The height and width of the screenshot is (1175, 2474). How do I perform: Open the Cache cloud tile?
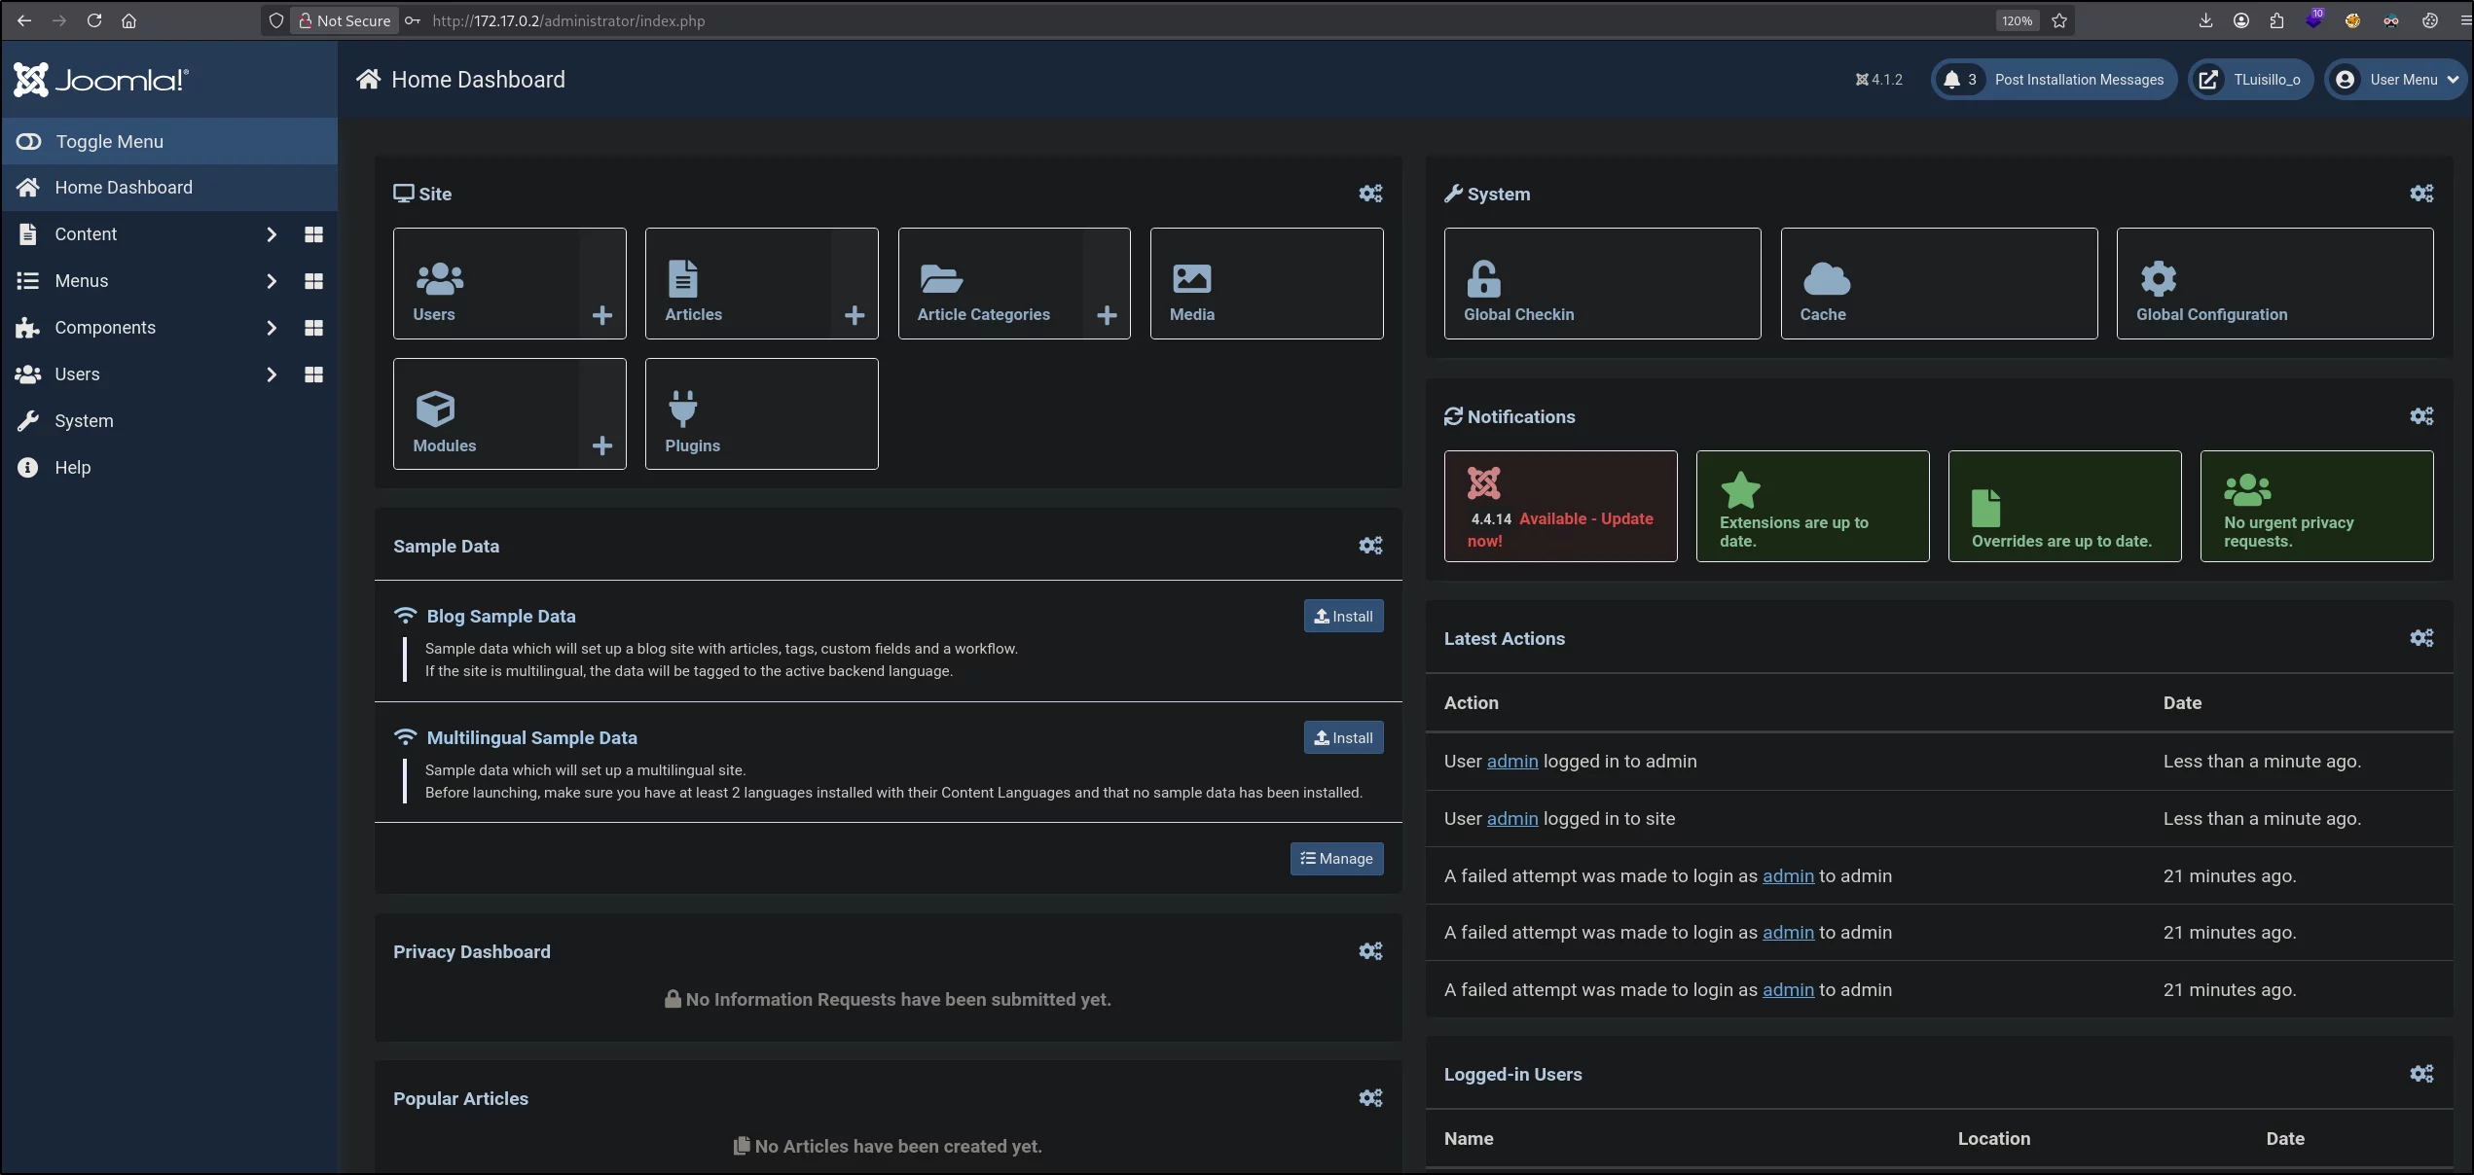[x=1939, y=283]
